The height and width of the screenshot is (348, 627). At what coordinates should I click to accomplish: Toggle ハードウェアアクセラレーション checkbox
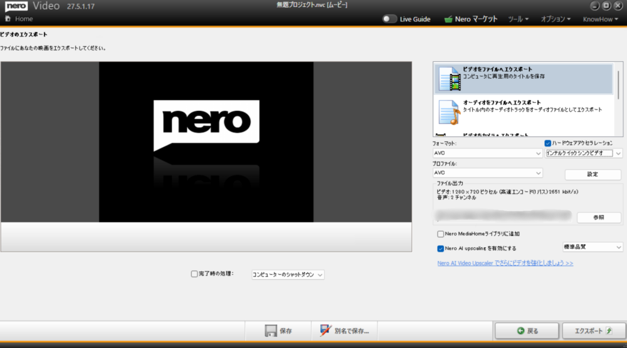547,143
